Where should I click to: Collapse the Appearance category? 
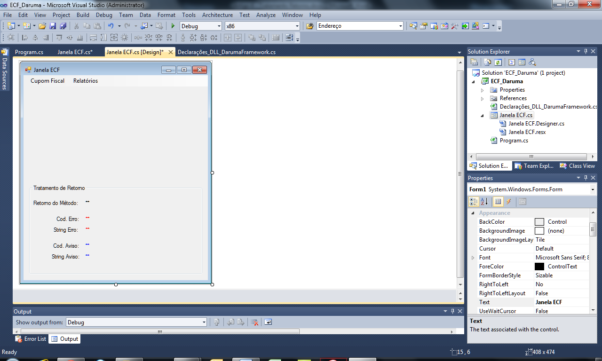pyautogui.click(x=473, y=213)
